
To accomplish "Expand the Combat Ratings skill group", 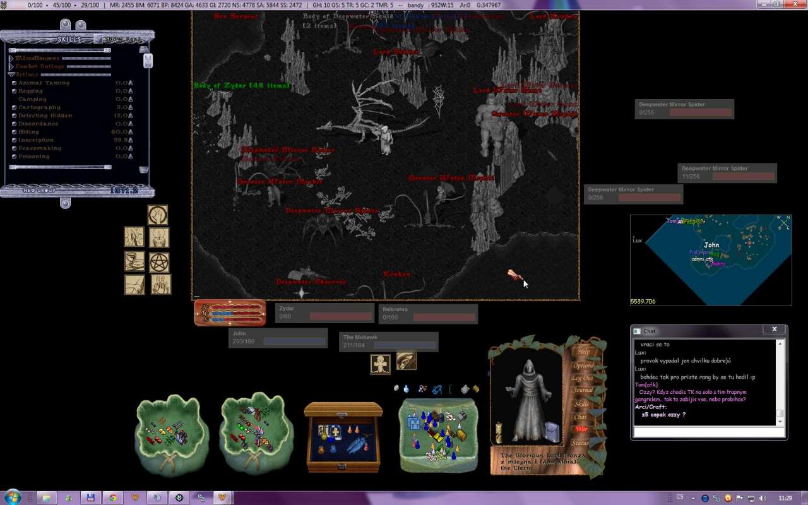I will coord(11,66).
